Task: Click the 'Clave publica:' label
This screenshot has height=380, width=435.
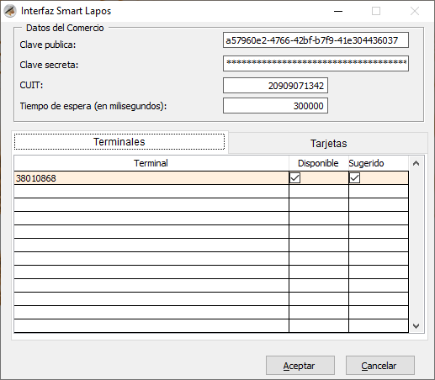Action: click(48, 45)
